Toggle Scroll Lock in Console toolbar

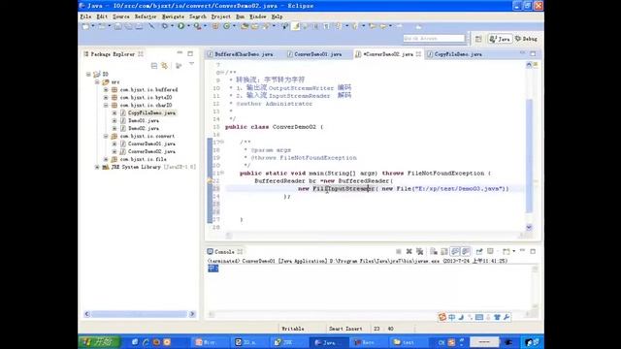click(444, 252)
